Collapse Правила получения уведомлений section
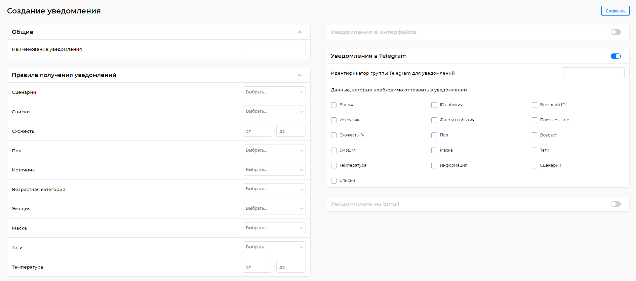 click(300, 75)
